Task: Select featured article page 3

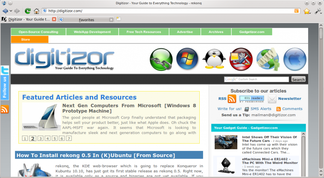Action: pyautogui.click(x=40, y=138)
